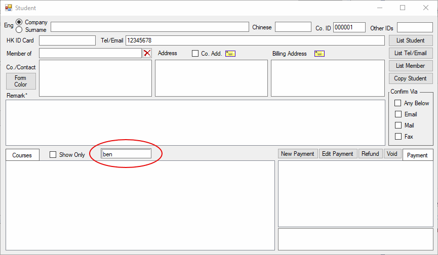Click the Co./Contact text box
The image size is (438, 255).
coord(95,78)
